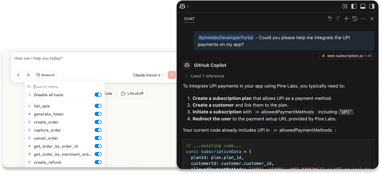Screen dimensions: 381x174
Task: Open the Claude Sonnet 4 model dropdown
Action: pyautogui.click(x=148, y=75)
